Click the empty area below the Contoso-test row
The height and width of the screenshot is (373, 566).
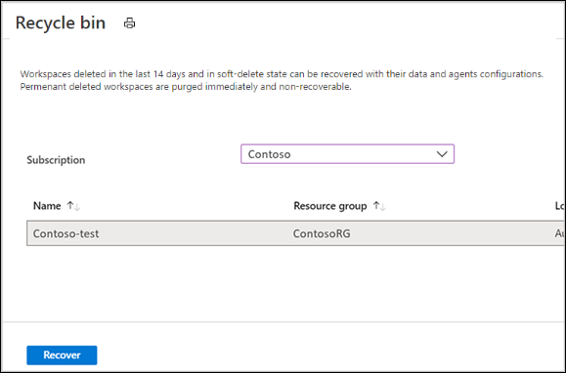pyautogui.click(x=282, y=283)
